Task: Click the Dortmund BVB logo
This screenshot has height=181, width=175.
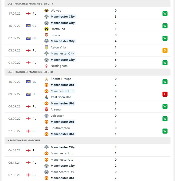Action: coord(46,29)
